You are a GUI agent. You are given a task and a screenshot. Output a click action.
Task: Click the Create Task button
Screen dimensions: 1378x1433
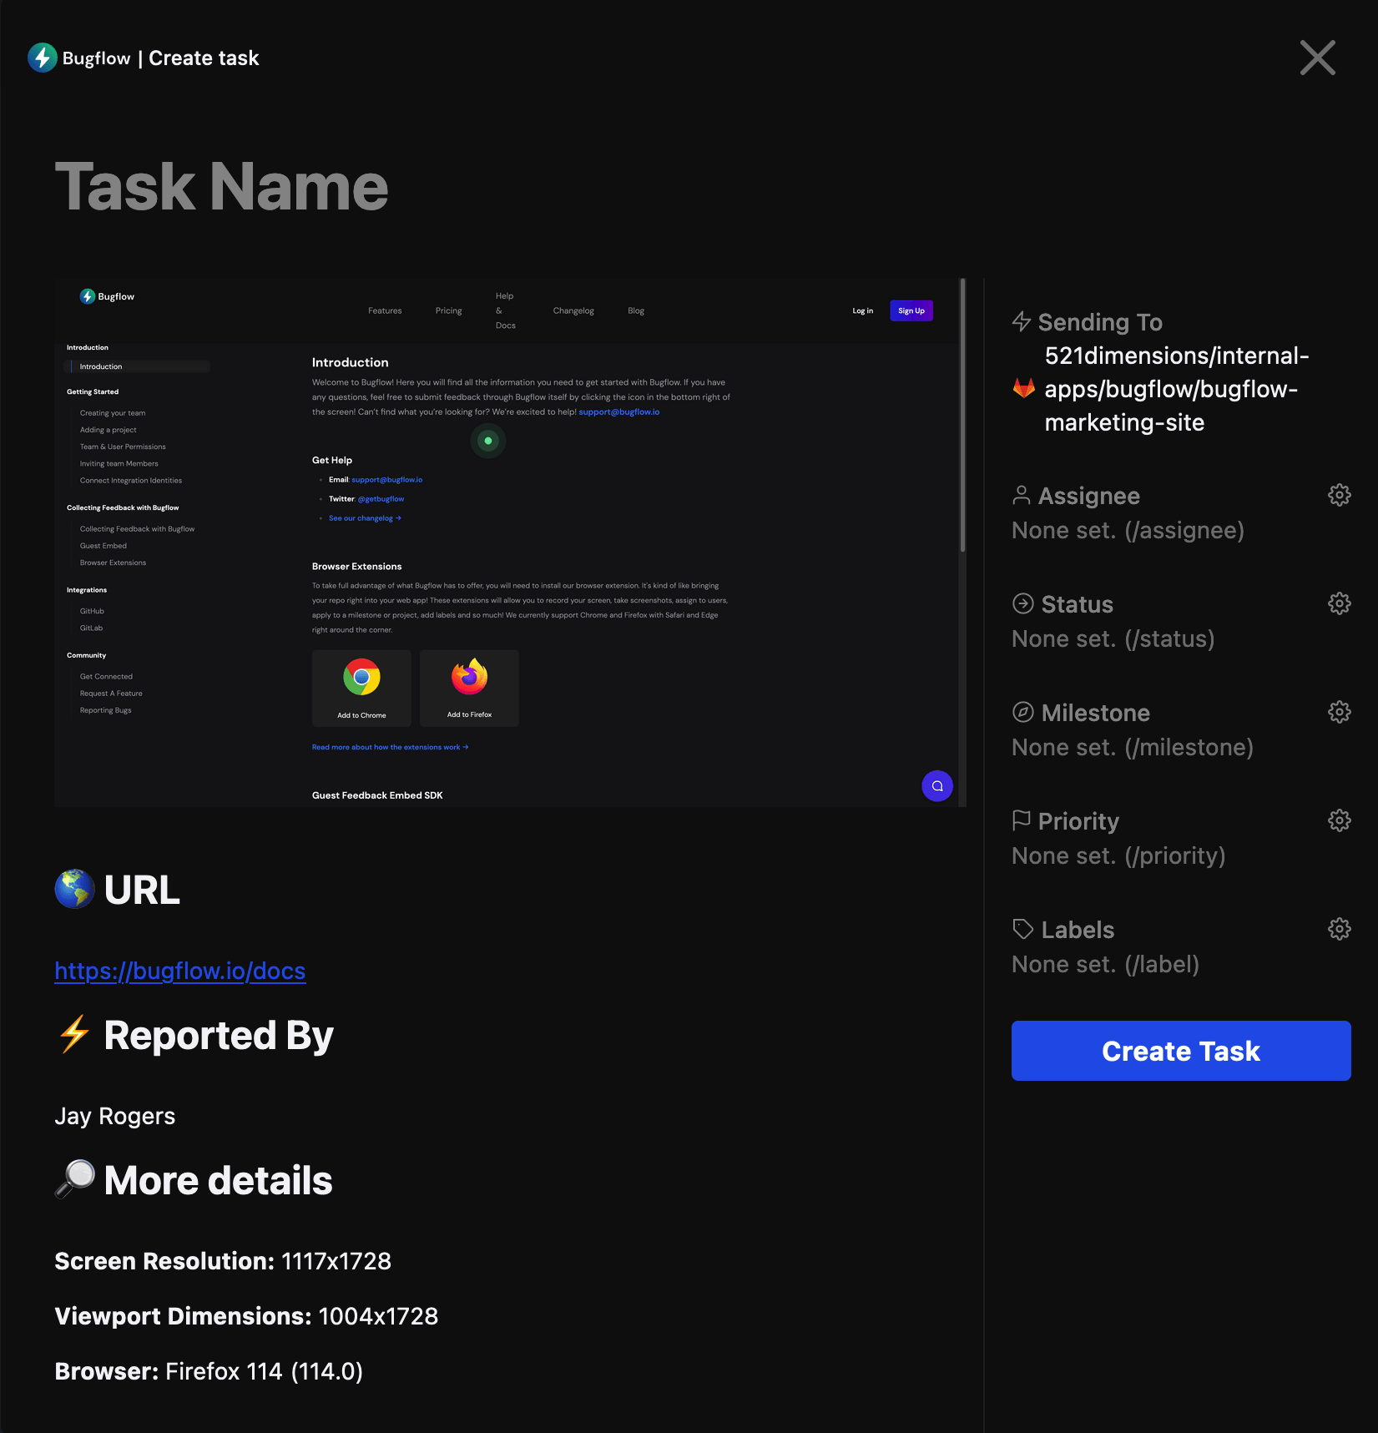pos(1180,1051)
